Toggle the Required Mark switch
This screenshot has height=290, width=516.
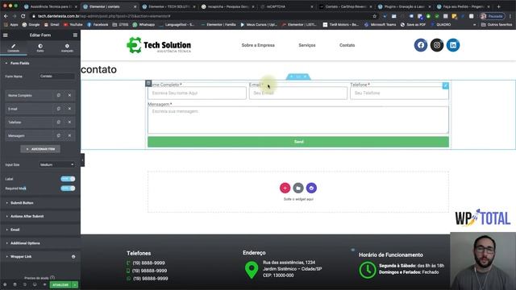pos(68,188)
